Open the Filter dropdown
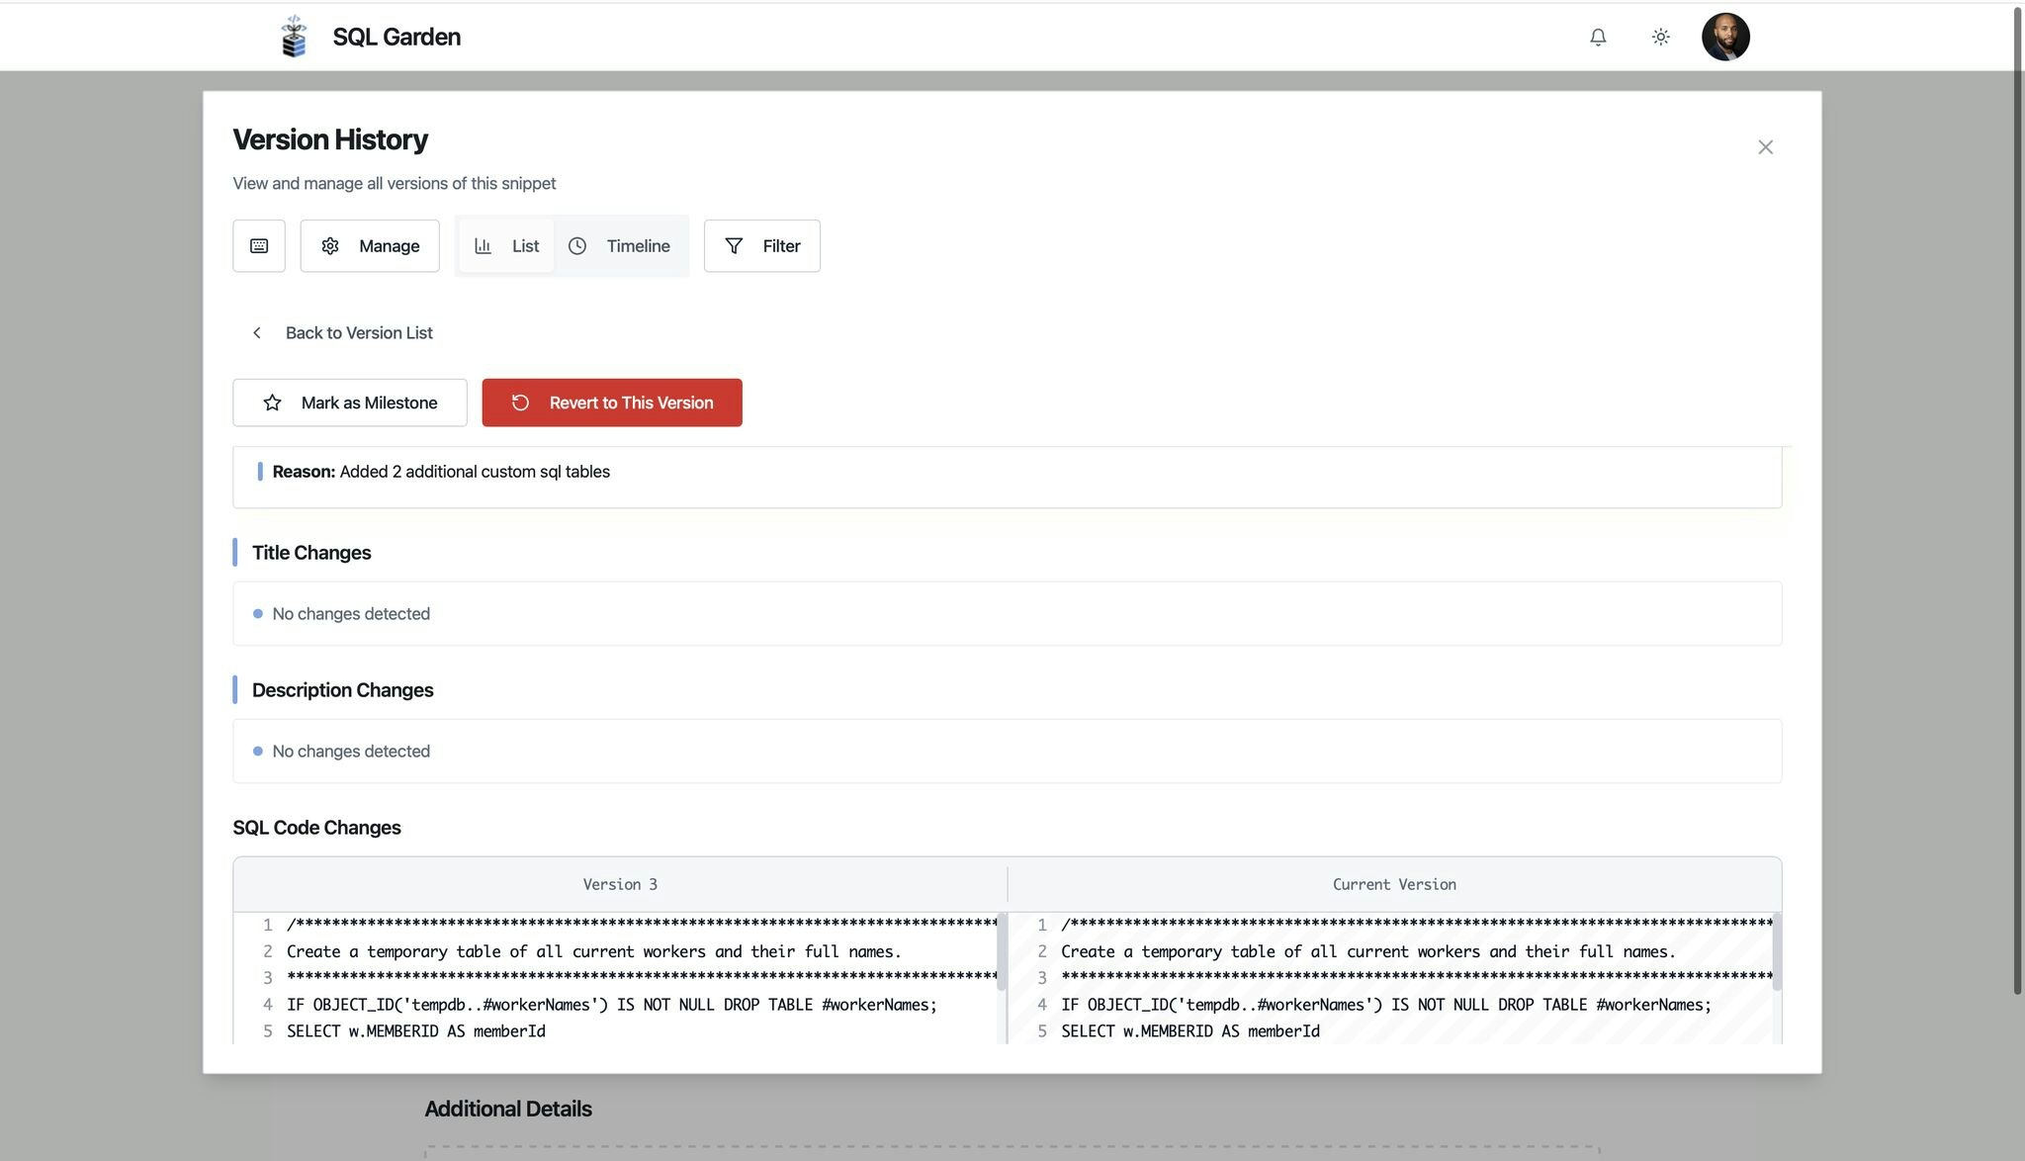 pos(762,246)
